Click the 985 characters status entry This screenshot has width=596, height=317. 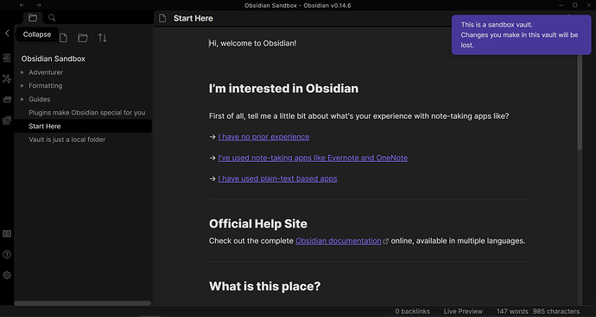(556, 311)
